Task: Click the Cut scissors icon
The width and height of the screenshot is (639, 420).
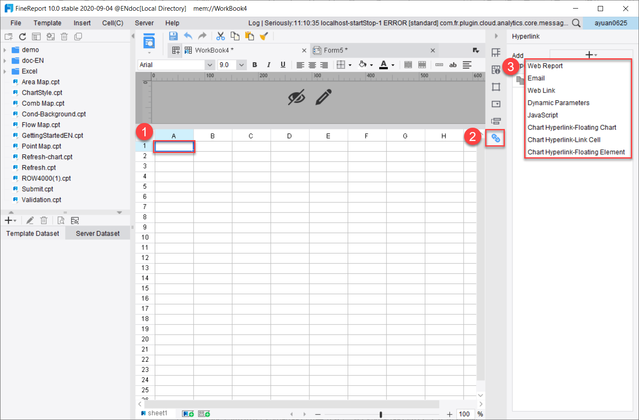Action: pyautogui.click(x=221, y=36)
